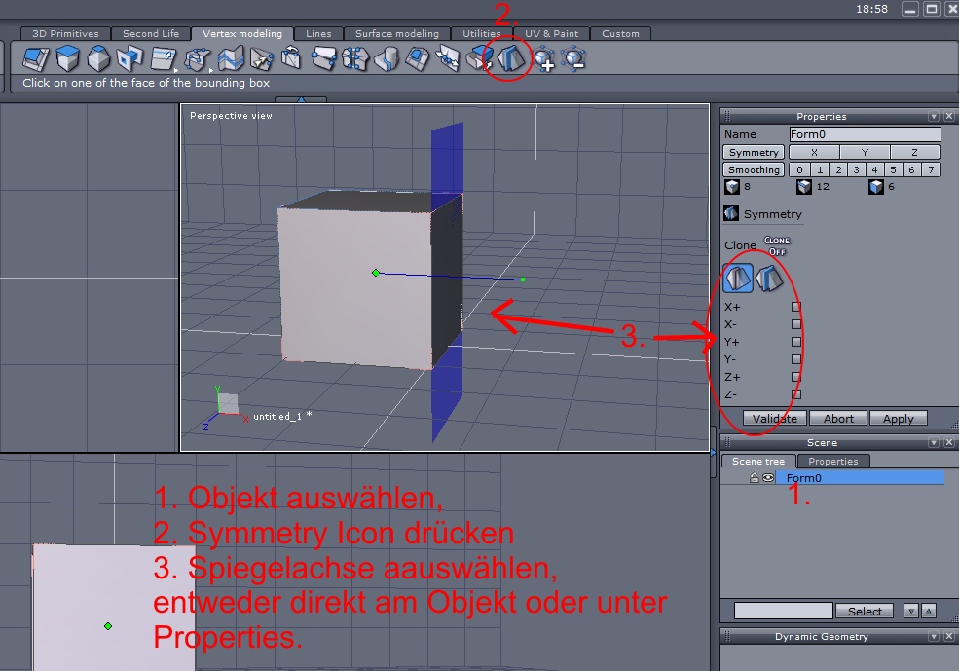Viewport: 959px width, 671px height.
Task: Click the Validate button
Action: [774, 419]
